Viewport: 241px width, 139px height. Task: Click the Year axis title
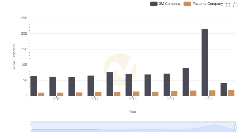tap(132, 112)
